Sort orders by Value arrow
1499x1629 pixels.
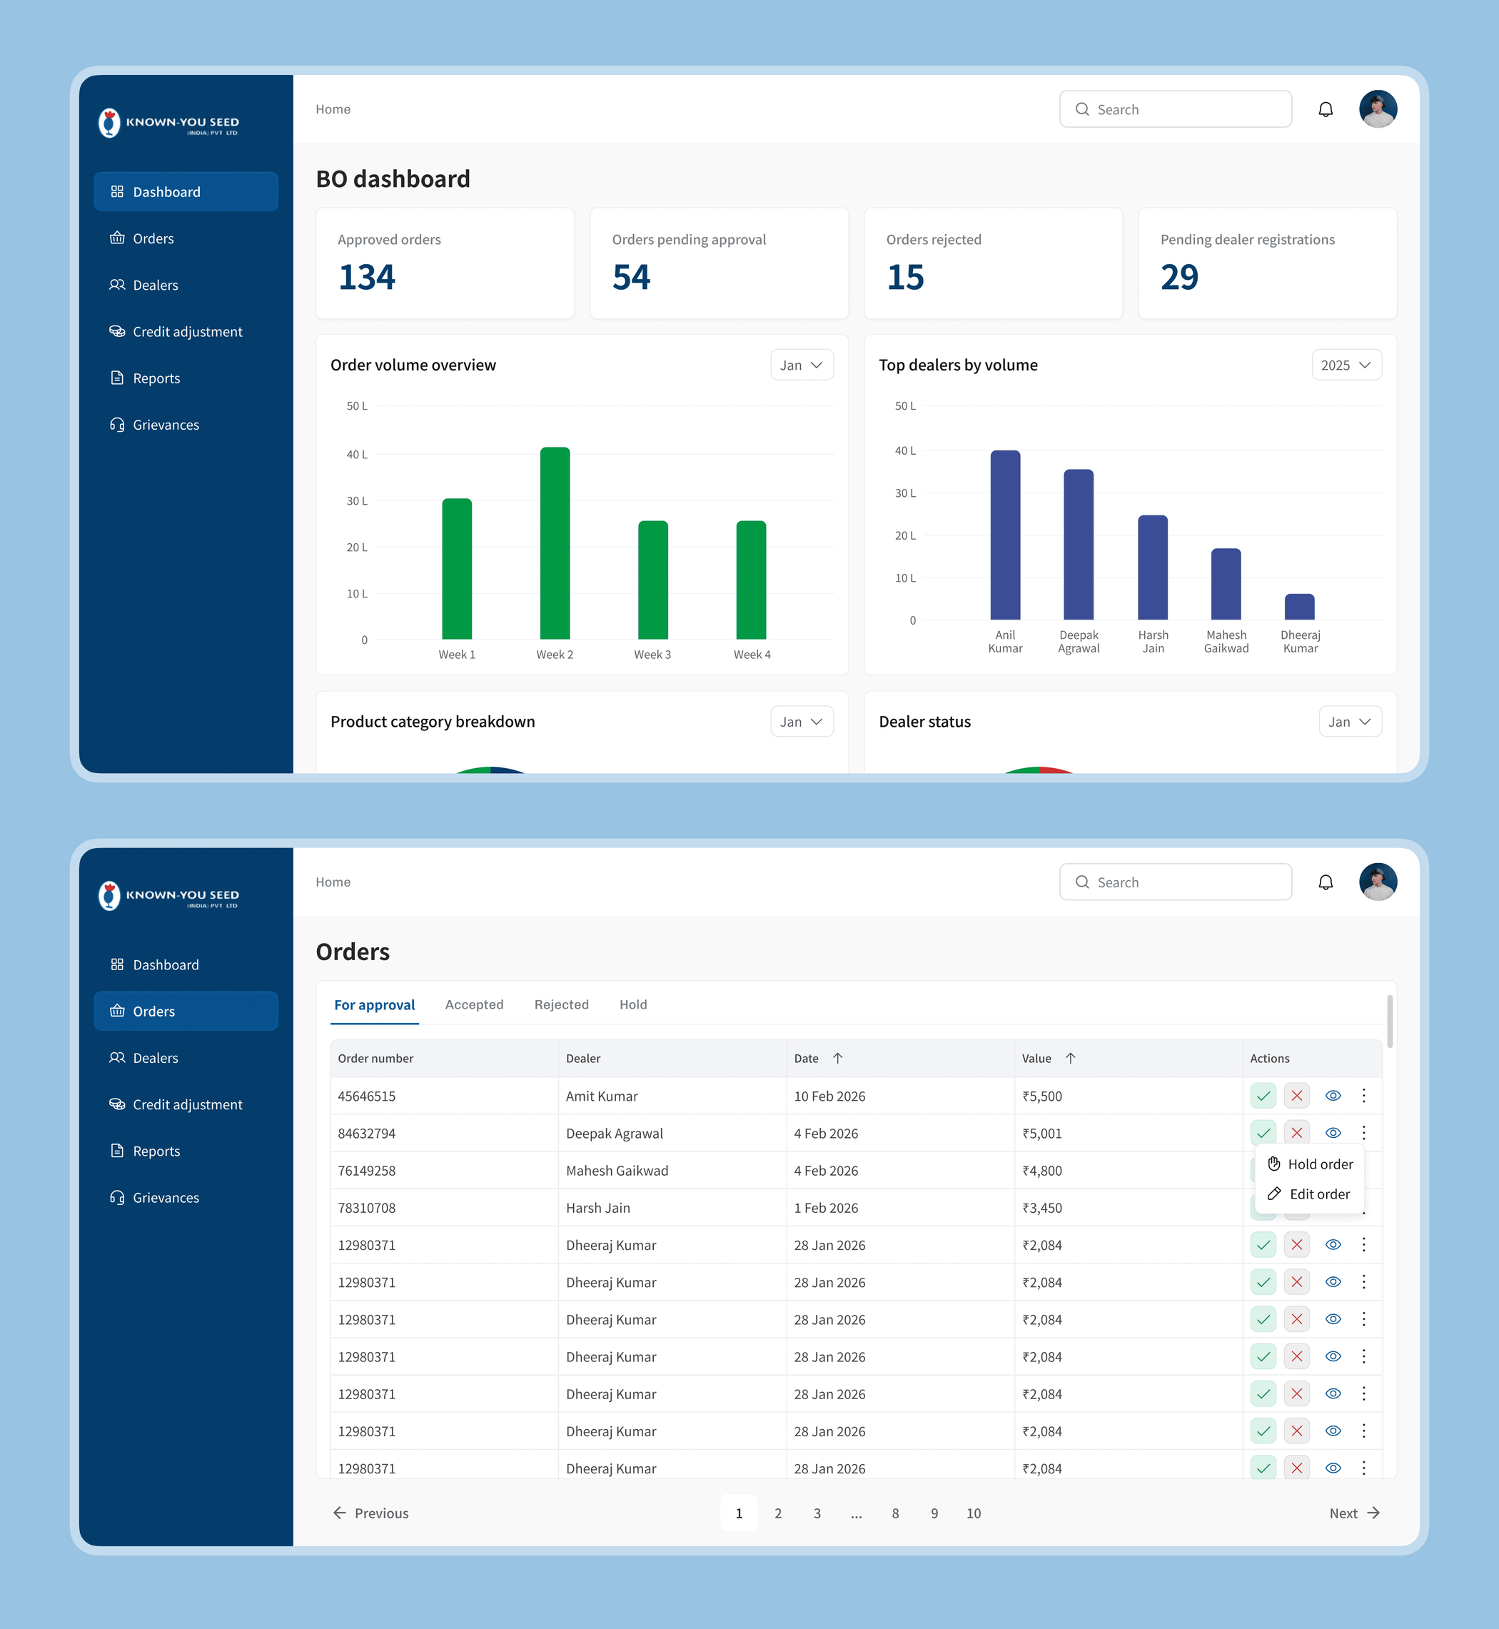pos(1070,1058)
